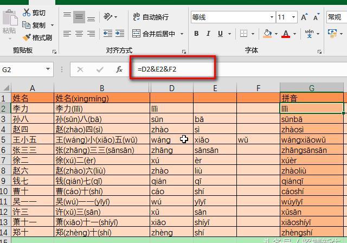Open the phonetic guide dropdown arrow
The image size is (347, 243).
click(318, 34)
